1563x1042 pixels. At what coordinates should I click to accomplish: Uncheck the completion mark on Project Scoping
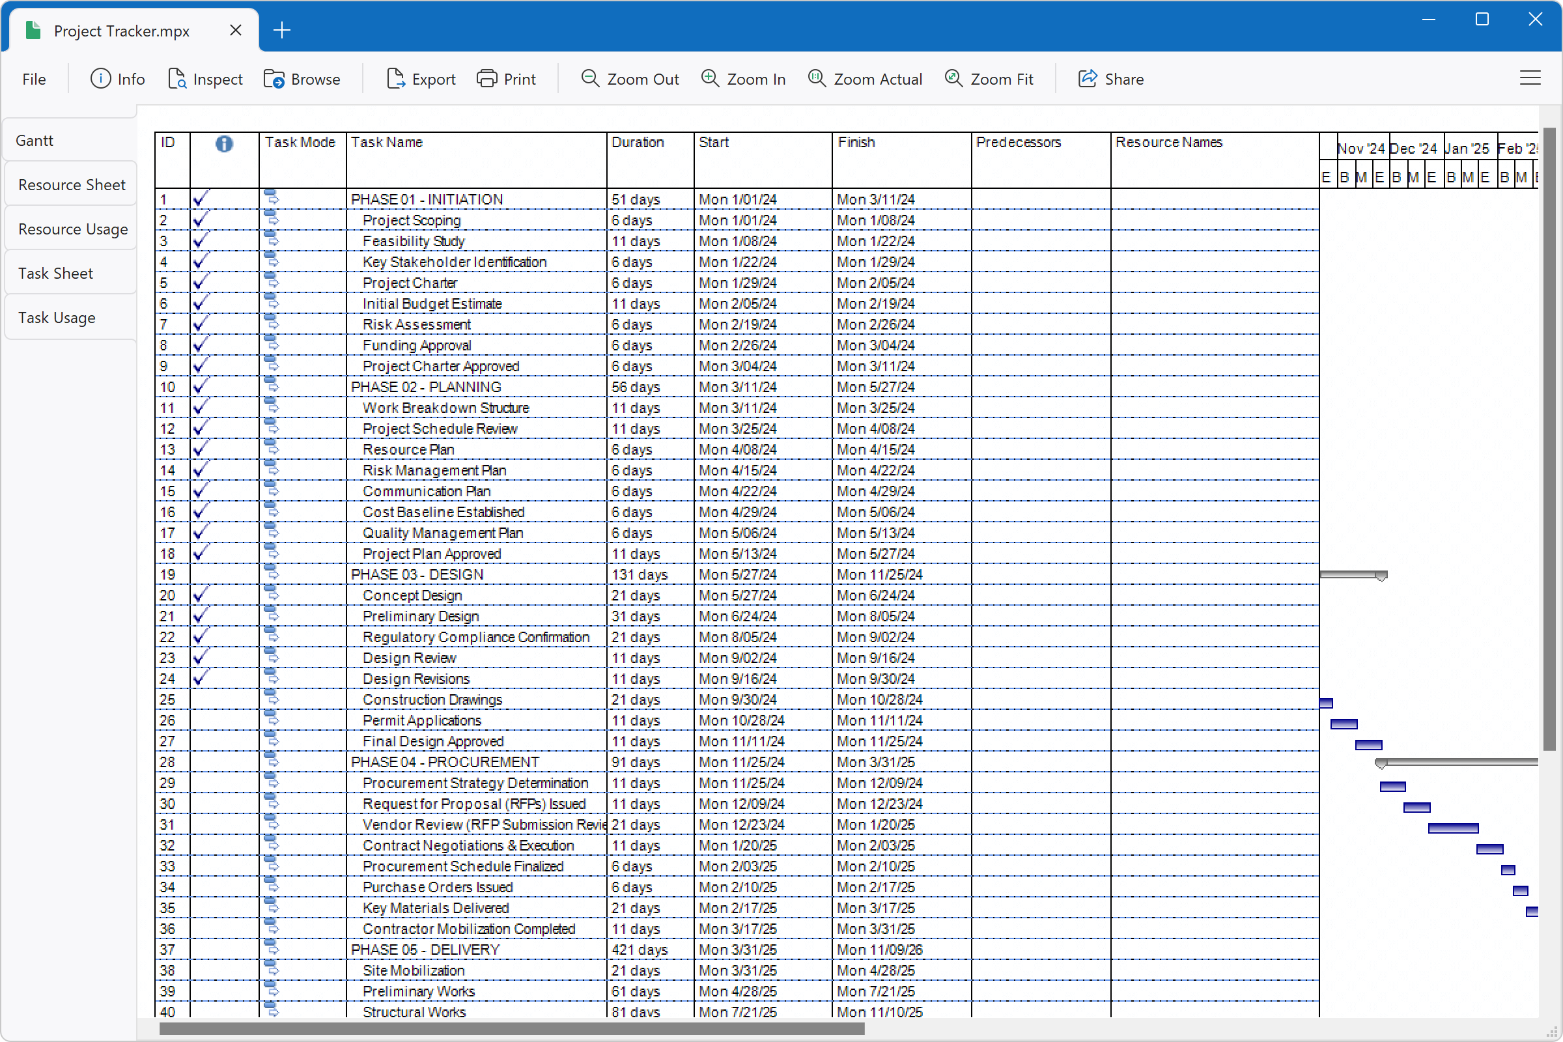pos(201,220)
